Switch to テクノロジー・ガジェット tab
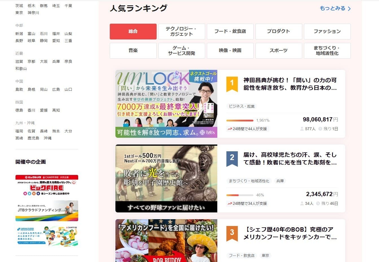Screen dimensions: 379x262 click(181, 31)
